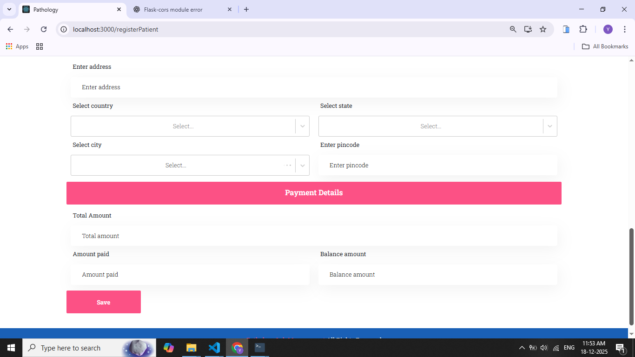This screenshot has height=357, width=635.
Task: Open File Explorer from taskbar
Action: point(191,348)
